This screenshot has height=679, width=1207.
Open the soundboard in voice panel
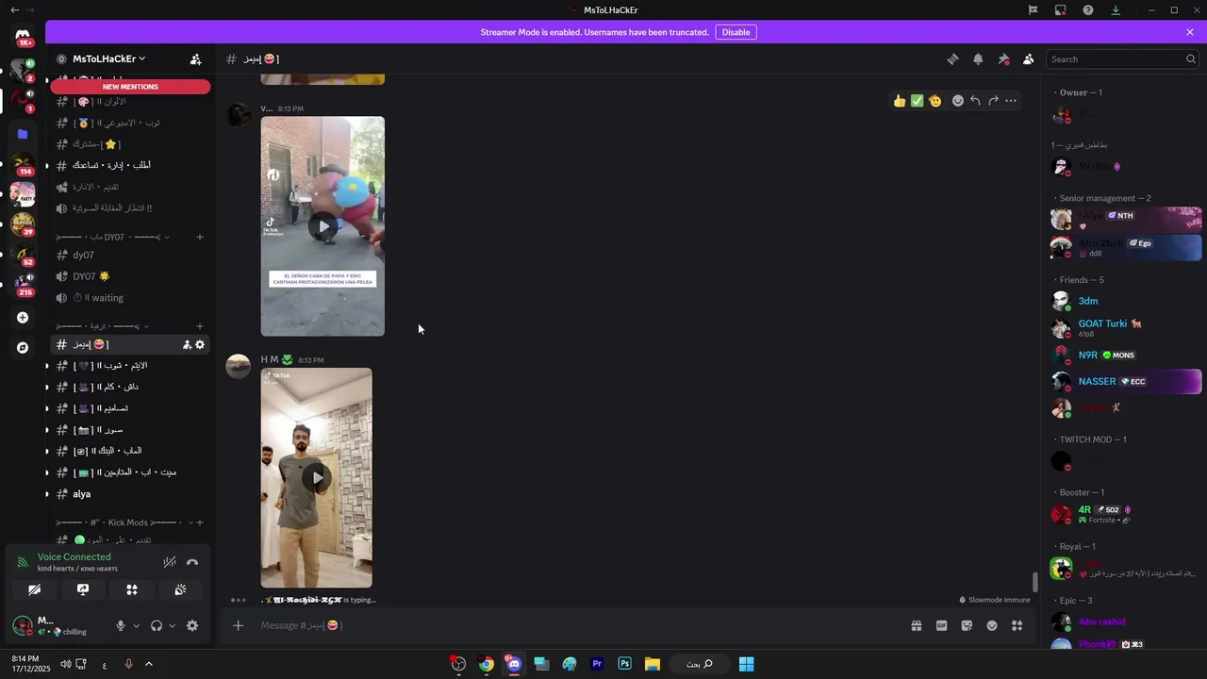(180, 589)
